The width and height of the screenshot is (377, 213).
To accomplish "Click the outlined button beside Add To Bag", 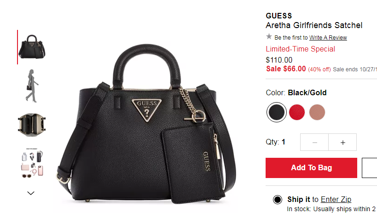I will coord(370,168).
